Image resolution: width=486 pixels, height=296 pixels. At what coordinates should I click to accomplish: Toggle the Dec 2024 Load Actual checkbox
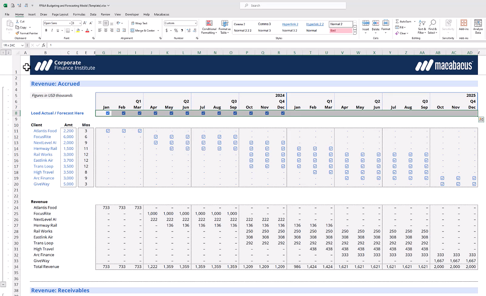[283, 113]
